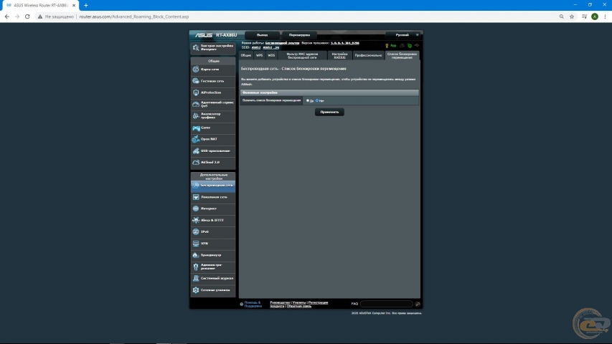Switch to the wireless MAC filter tab
The height and width of the screenshot is (344, 612).
click(x=302, y=55)
